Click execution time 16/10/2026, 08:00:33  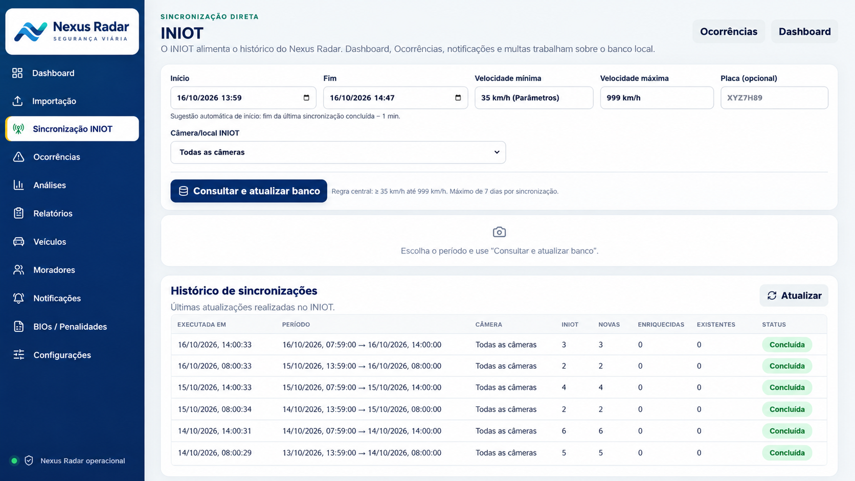tap(215, 366)
